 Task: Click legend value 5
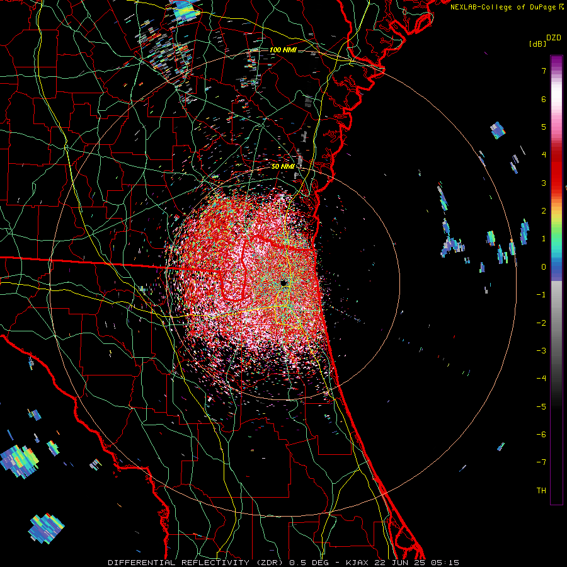pyautogui.click(x=544, y=127)
